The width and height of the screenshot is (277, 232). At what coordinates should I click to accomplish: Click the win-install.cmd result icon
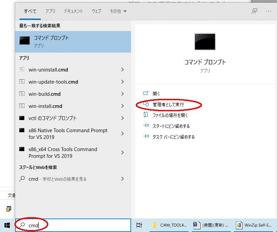coord(22,106)
